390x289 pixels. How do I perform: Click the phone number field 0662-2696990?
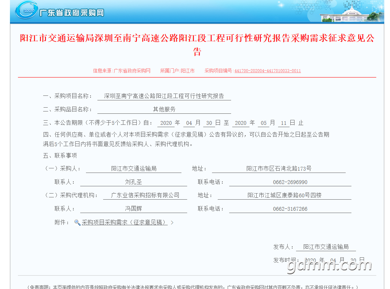pos(290,182)
